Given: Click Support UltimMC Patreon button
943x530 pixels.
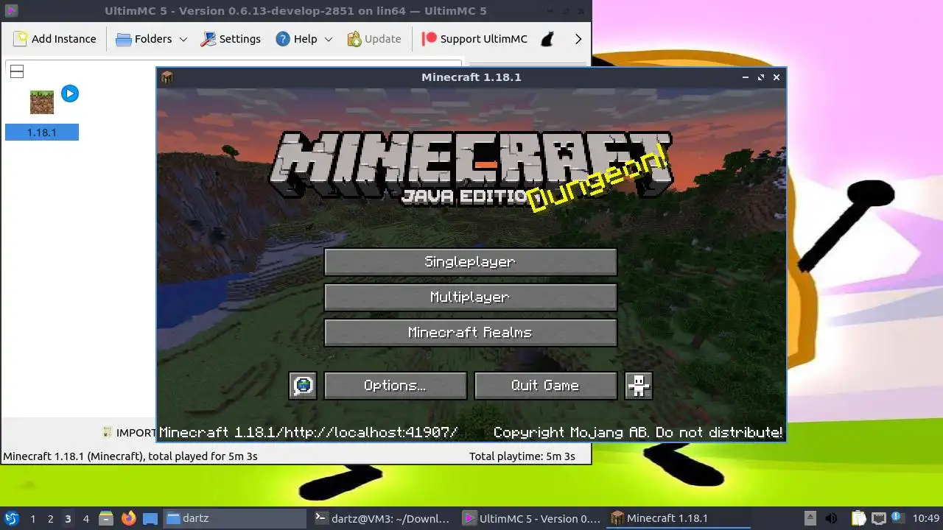Looking at the screenshot, I should coord(474,39).
